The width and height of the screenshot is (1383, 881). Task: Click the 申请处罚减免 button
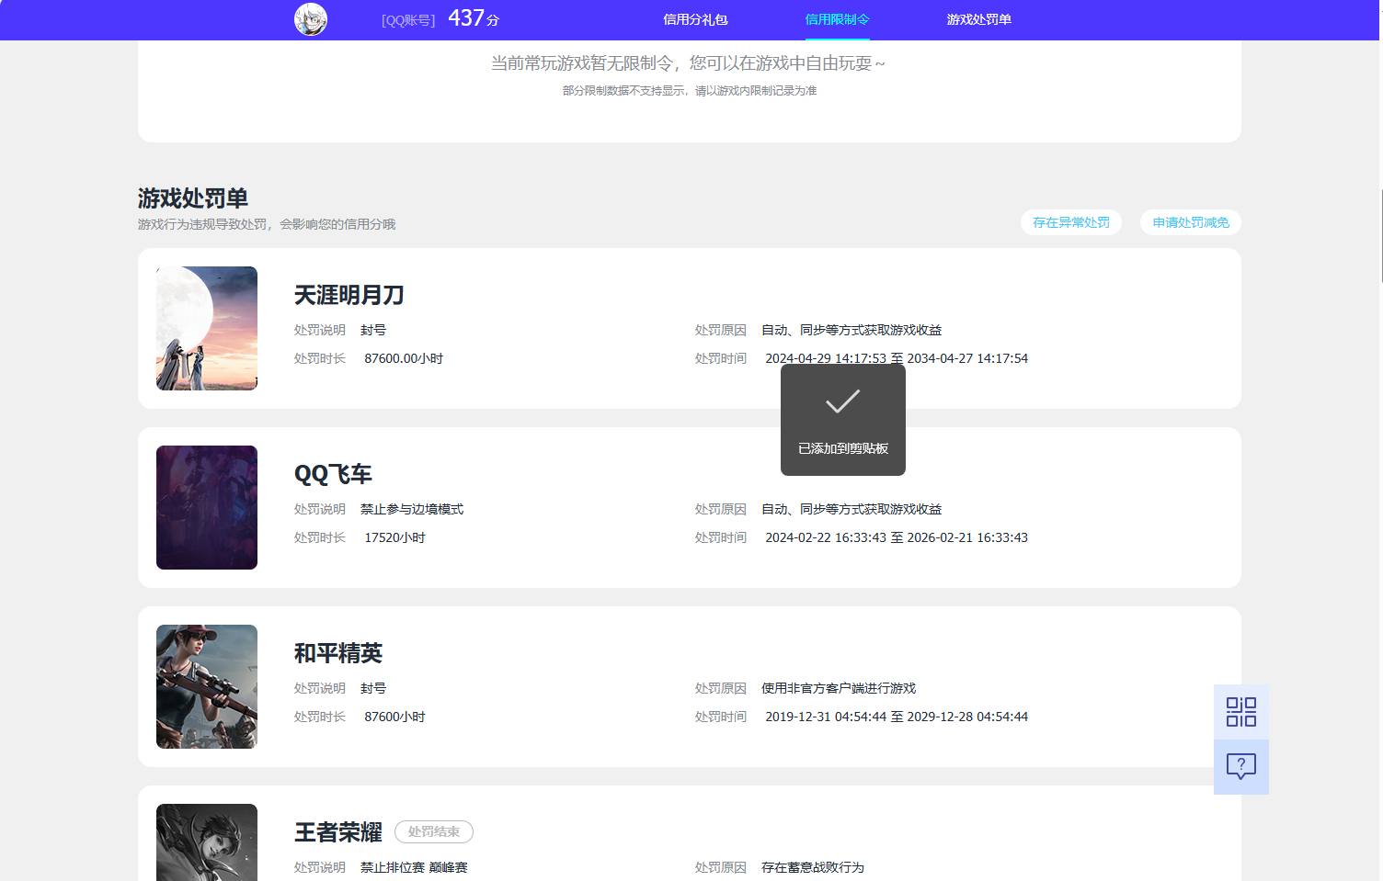tap(1190, 222)
